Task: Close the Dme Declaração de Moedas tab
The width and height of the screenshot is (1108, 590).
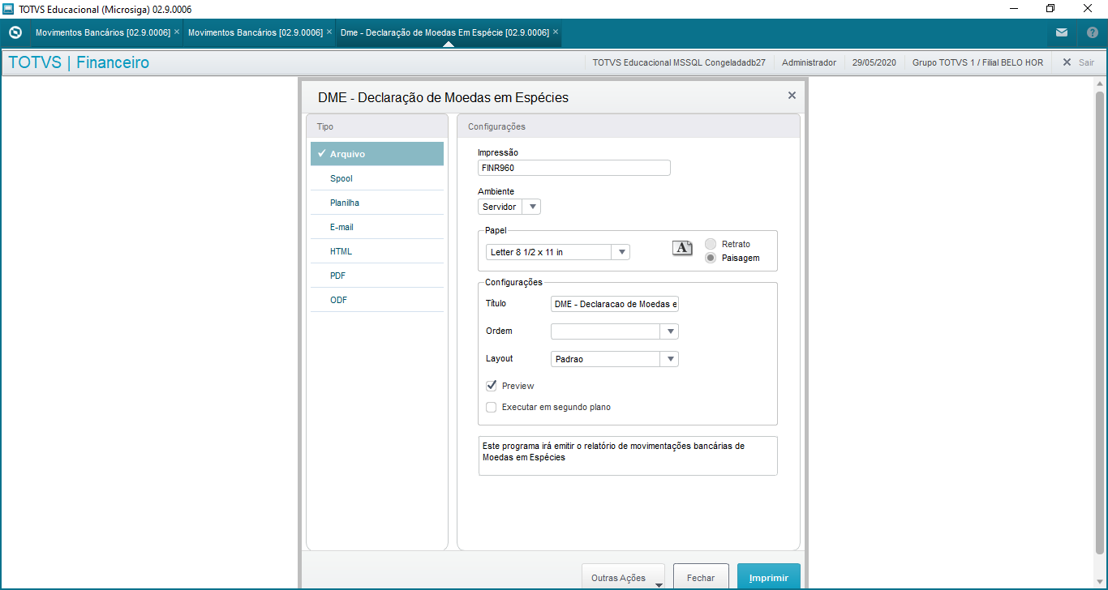Action: click(556, 32)
